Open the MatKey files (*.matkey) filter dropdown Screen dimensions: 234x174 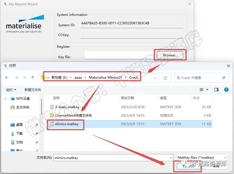202,157
